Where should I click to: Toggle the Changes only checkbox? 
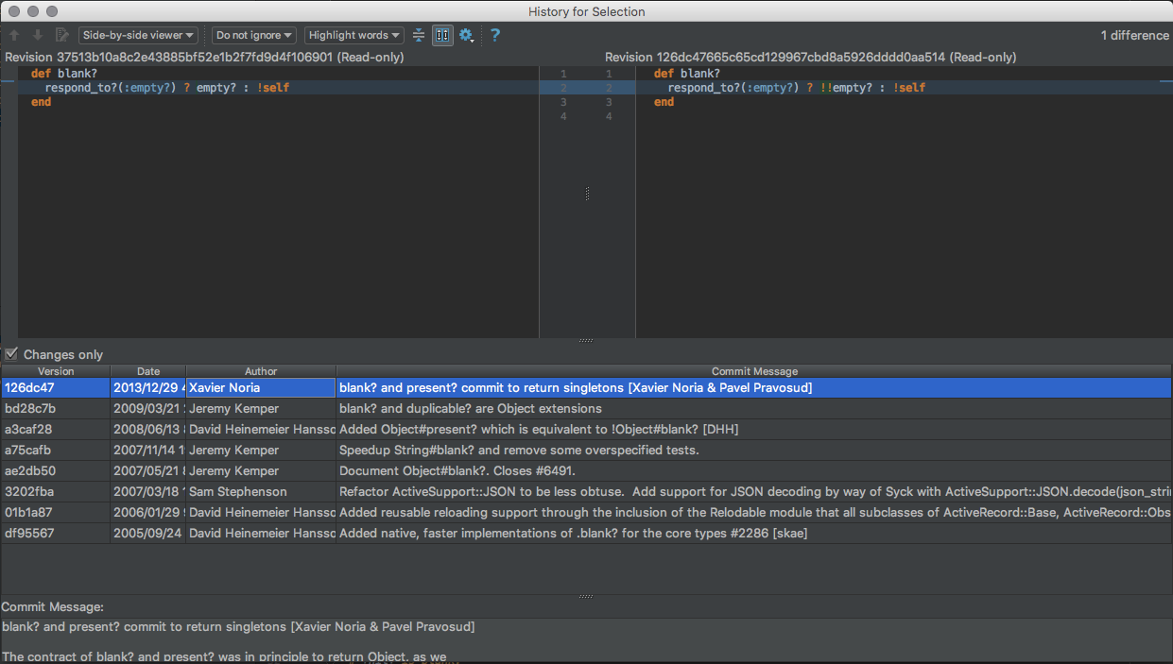pyautogui.click(x=12, y=354)
